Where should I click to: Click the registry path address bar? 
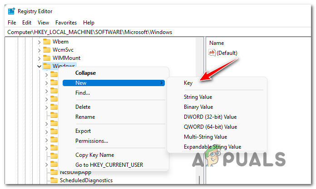pos(158,32)
